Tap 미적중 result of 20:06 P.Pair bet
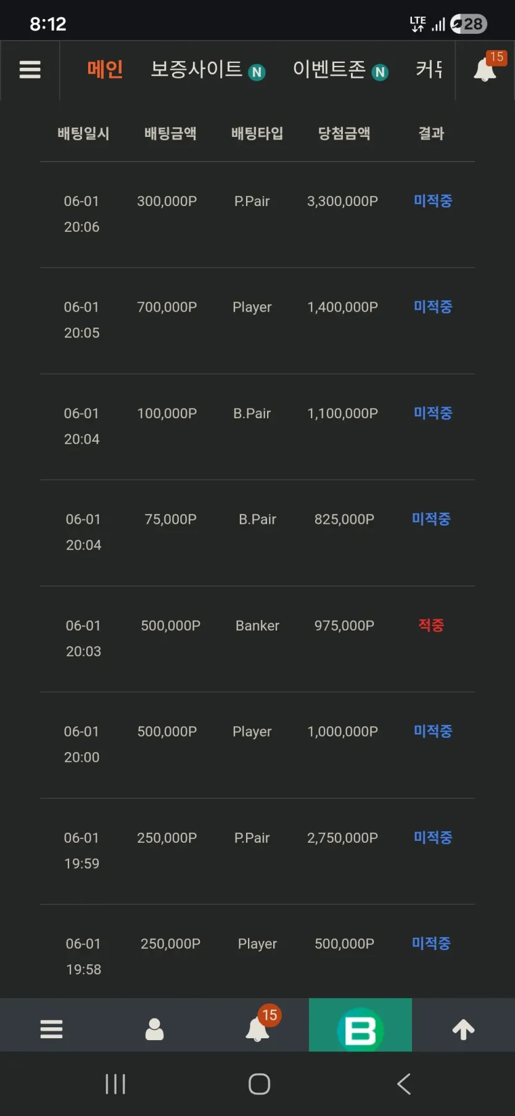This screenshot has width=515, height=1116. (x=433, y=200)
